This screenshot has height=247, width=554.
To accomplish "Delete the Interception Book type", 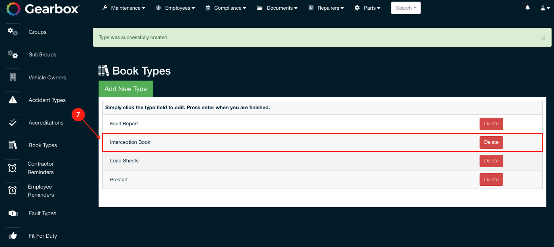I will coord(491,142).
